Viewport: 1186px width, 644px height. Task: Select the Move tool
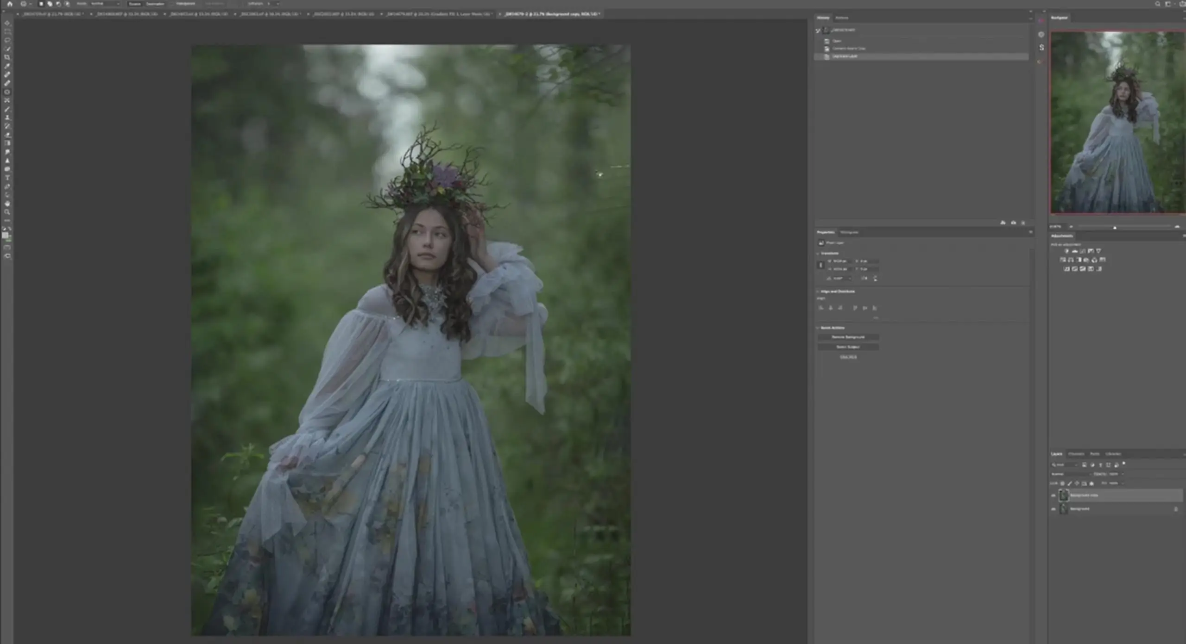(7, 23)
